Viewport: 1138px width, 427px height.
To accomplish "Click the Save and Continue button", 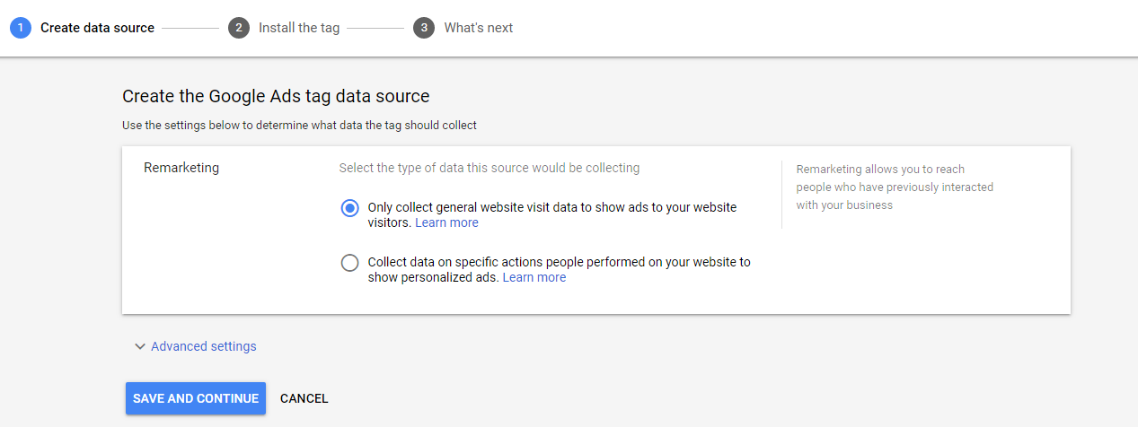I will [x=196, y=398].
